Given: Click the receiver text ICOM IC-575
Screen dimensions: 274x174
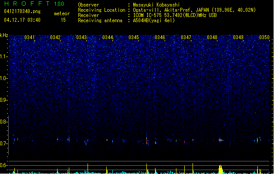Looking at the screenshot, I should [x=148, y=15].
